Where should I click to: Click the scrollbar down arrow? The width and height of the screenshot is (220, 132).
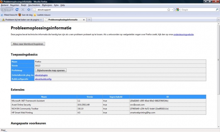pos(218,127)
